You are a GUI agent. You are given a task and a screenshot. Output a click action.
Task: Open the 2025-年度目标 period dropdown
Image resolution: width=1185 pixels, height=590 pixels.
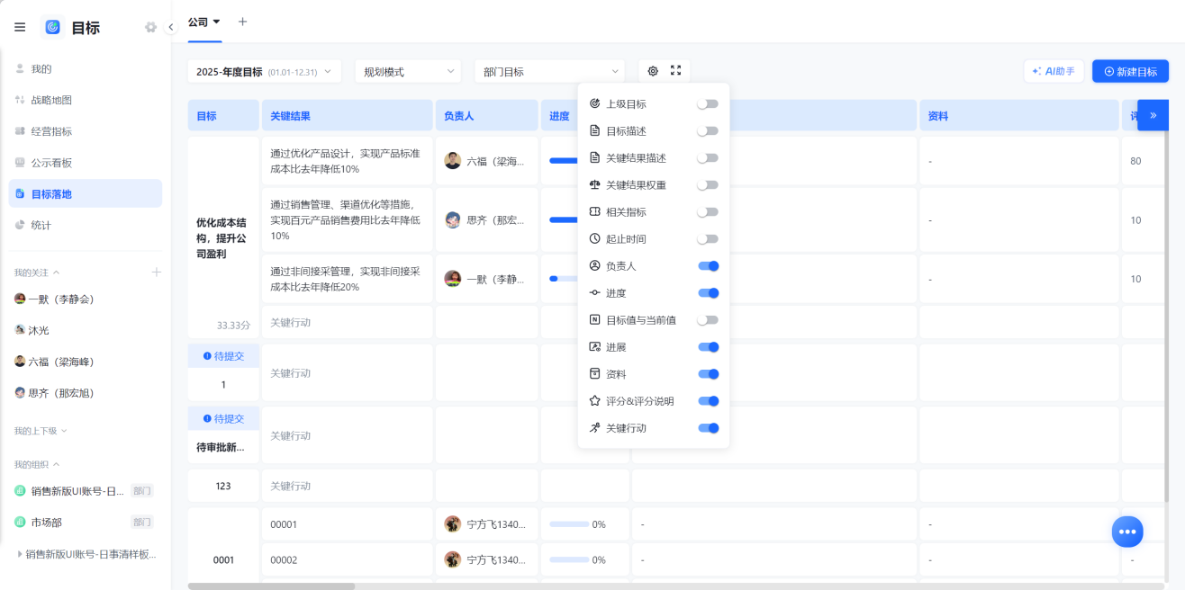[265, 71]
